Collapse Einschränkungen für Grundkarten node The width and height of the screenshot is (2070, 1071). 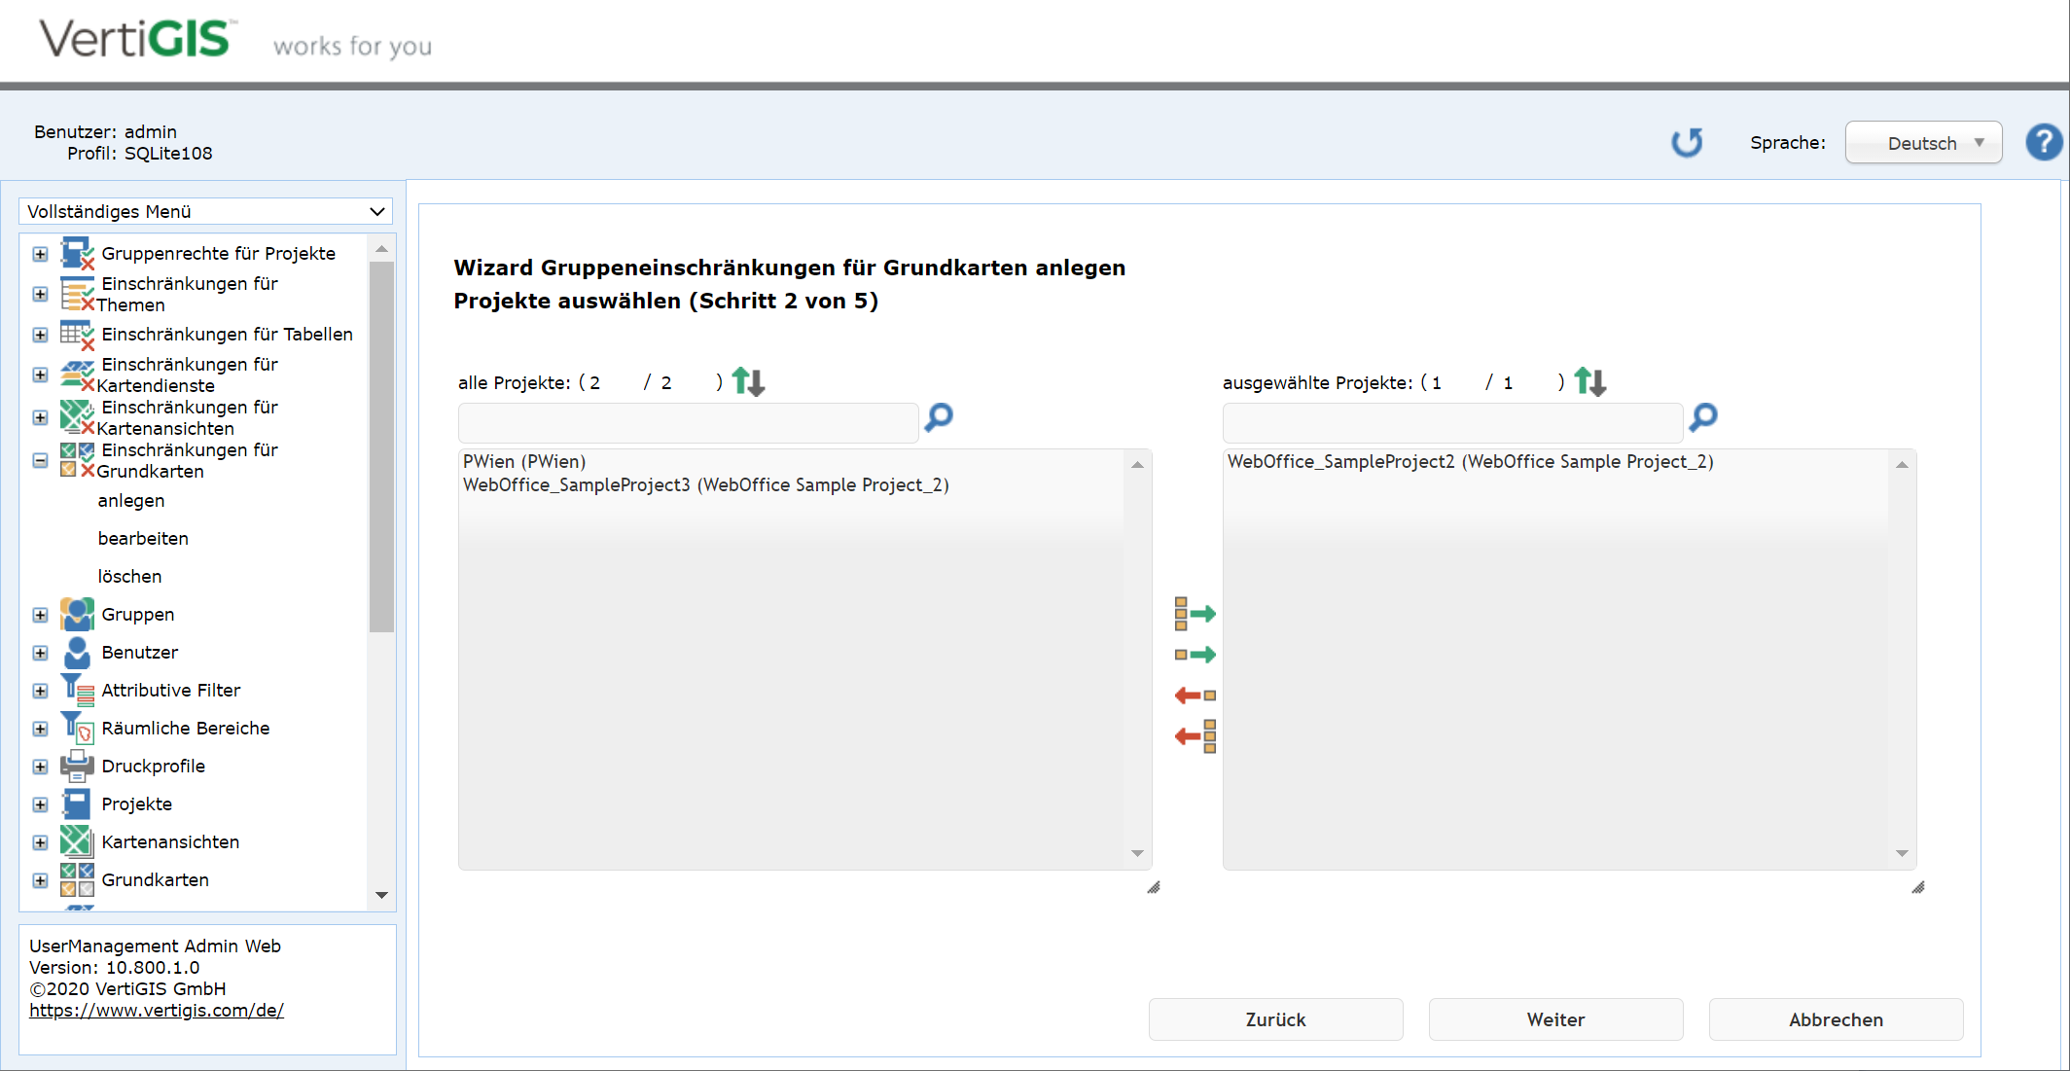coord(40,460)
